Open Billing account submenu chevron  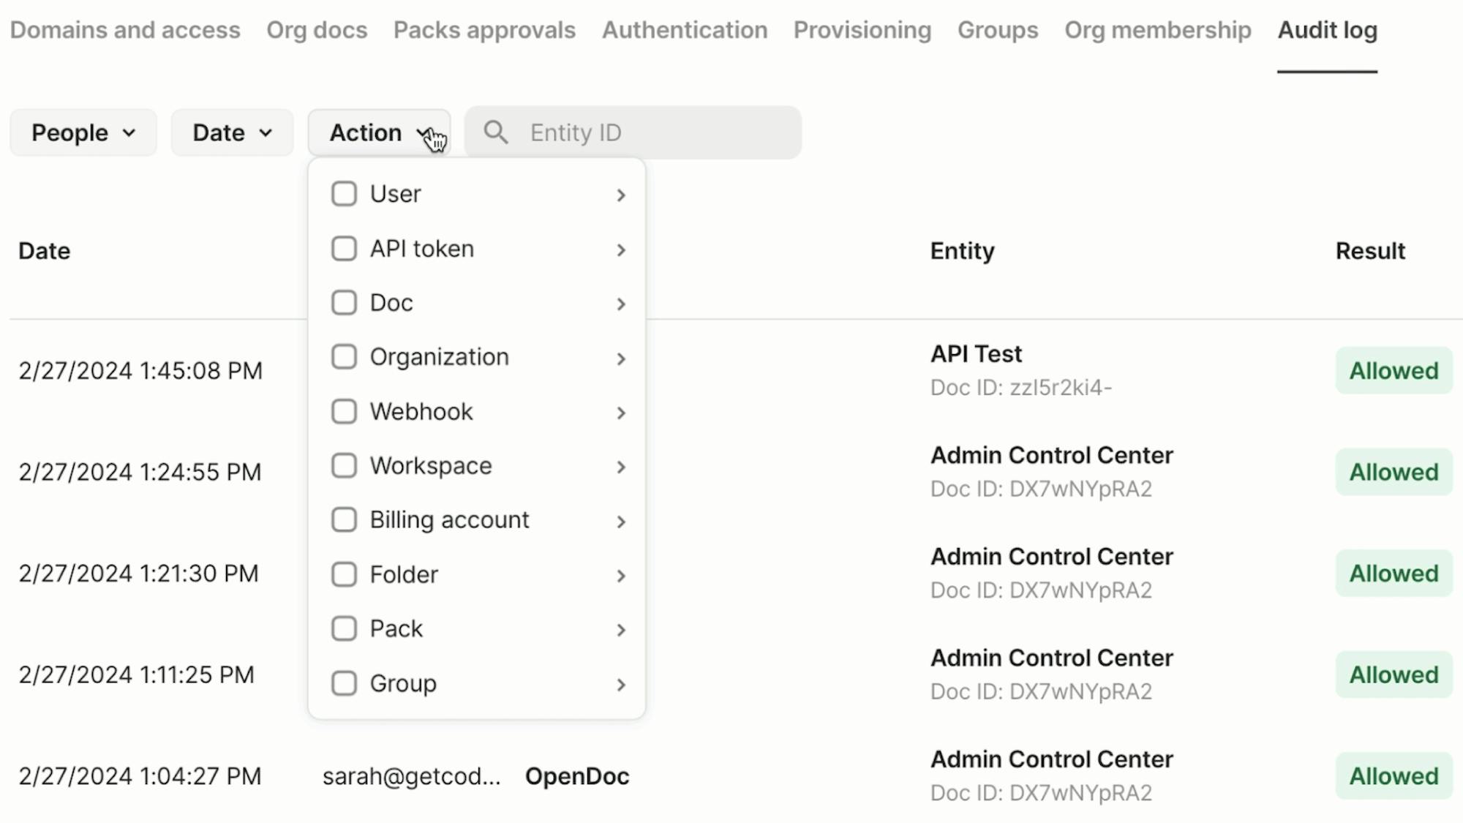coord(621,522)
